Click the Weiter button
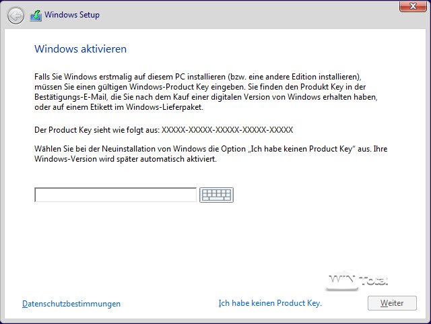Viewport: 431px width, 324px height. click(x=392, y=303)
